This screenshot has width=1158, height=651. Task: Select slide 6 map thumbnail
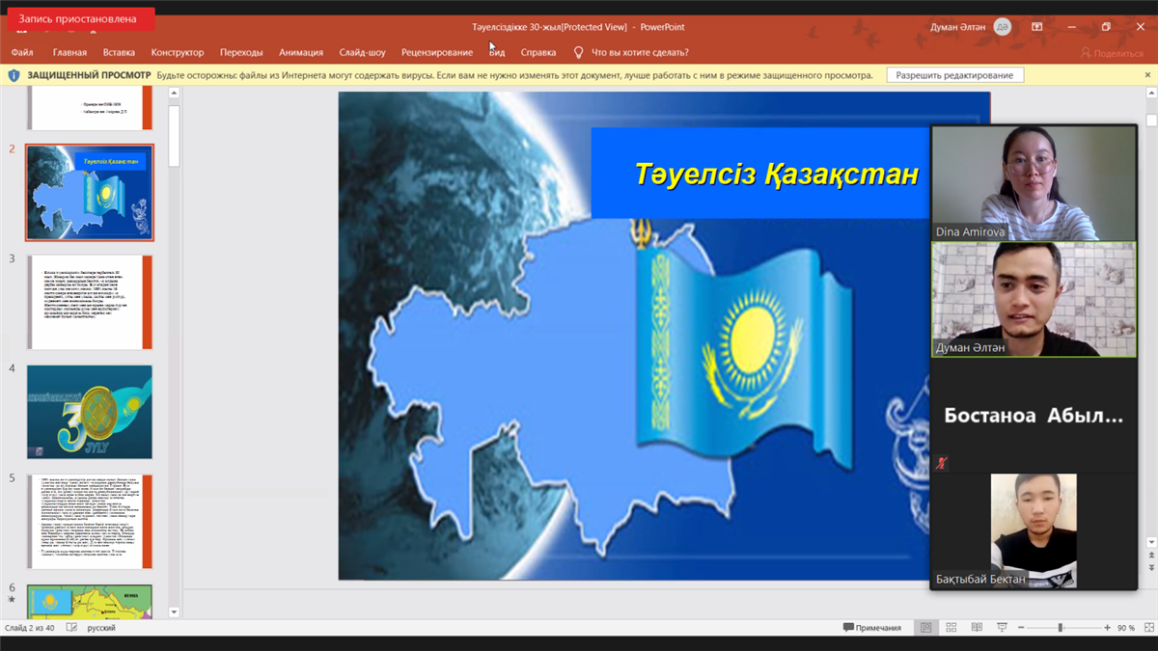point(90,601)
